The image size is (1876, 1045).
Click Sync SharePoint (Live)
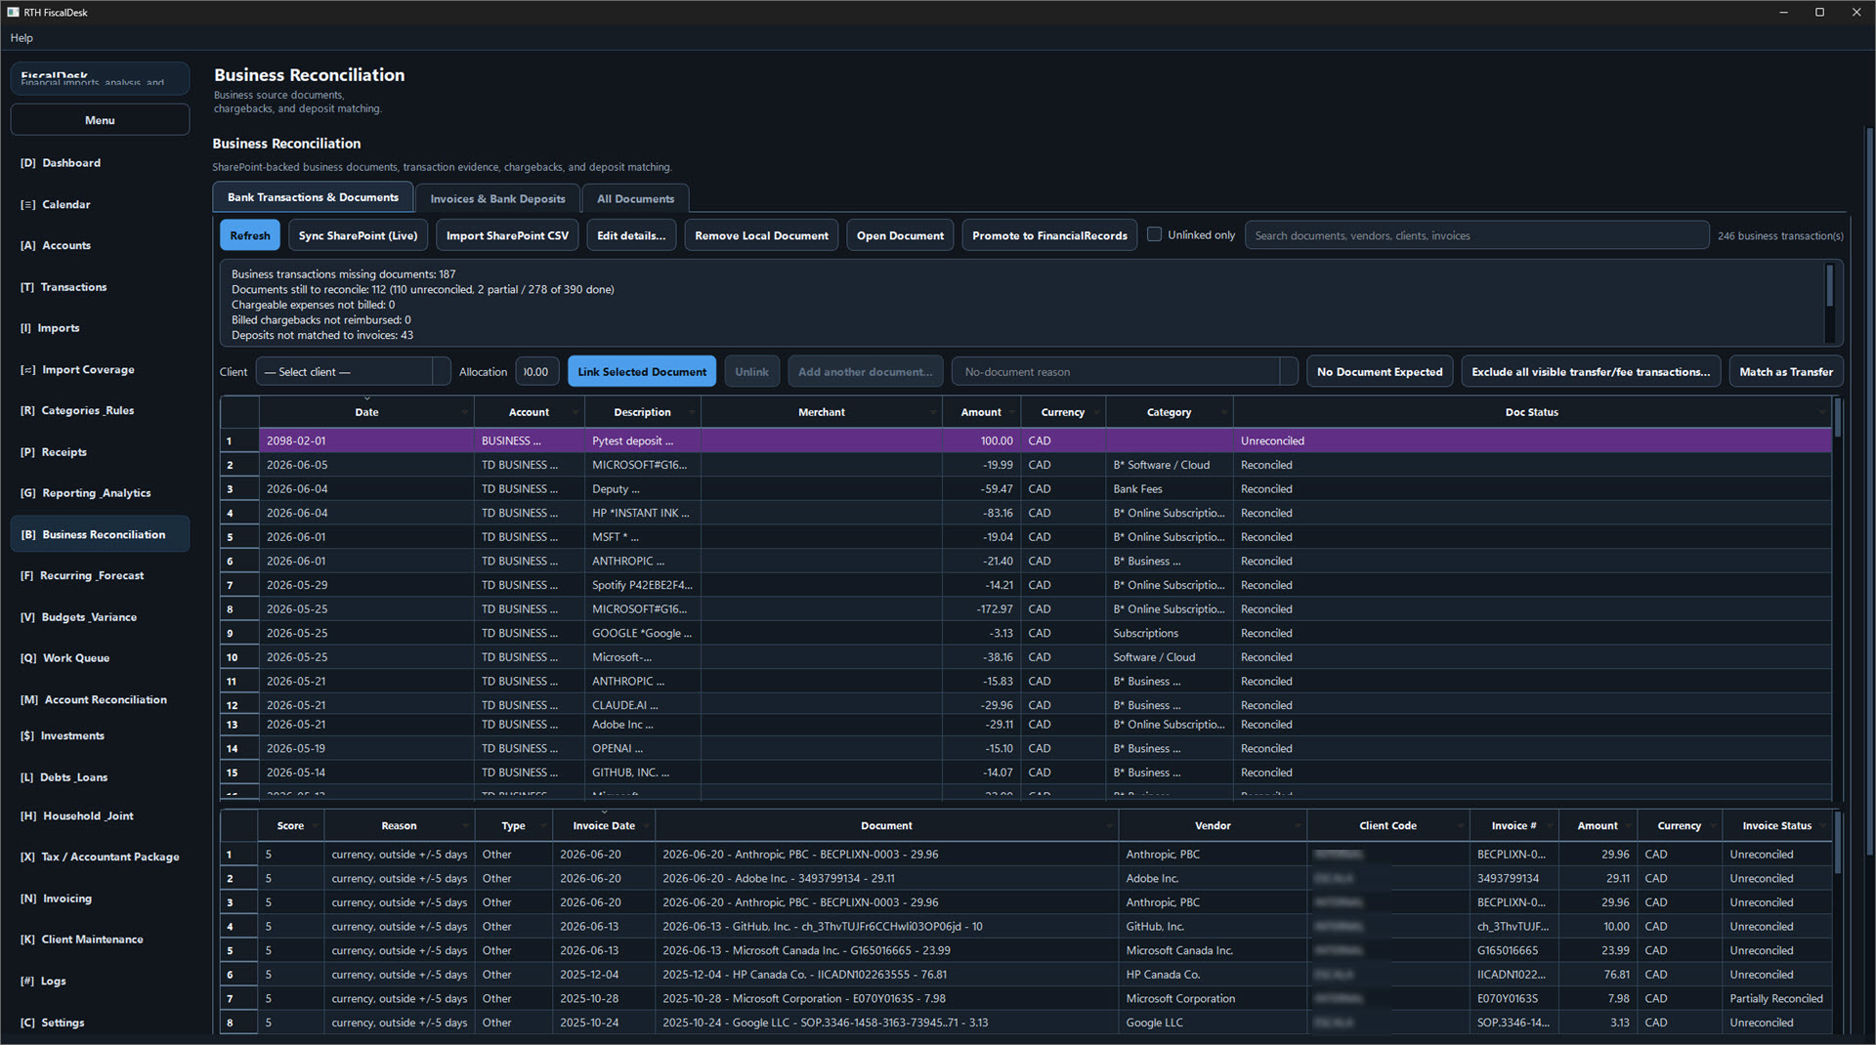click(x=358, y=235)
